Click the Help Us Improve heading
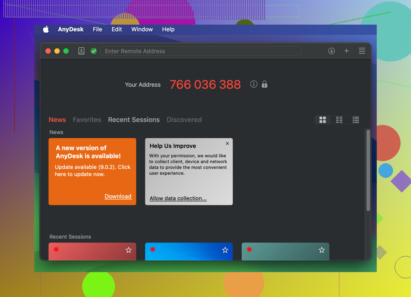 tap(173, 146)
